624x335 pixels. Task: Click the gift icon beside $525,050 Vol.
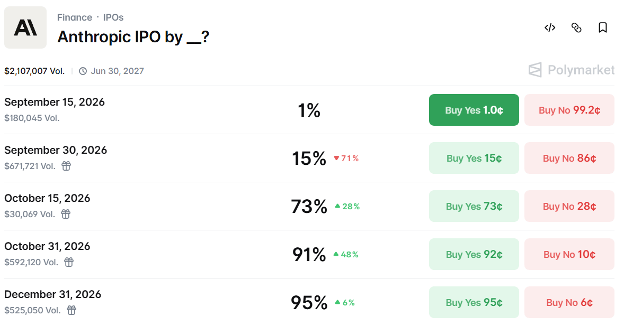coord(71,310)
